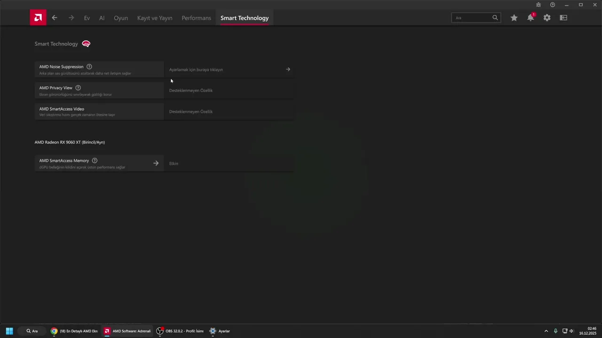Switch to Kayıt ve Yayın tab

(x=155, y=18)
